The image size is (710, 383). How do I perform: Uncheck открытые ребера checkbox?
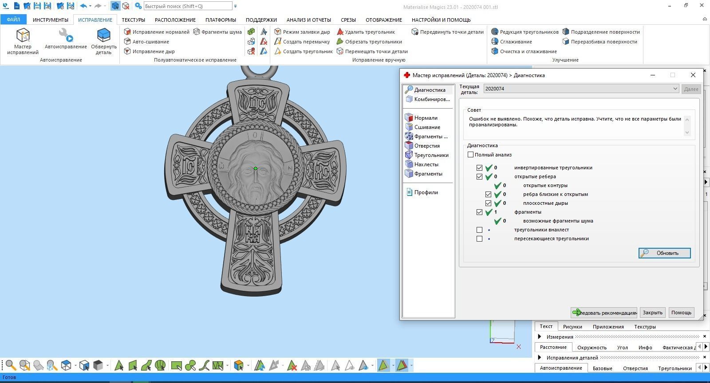(479, 177)
